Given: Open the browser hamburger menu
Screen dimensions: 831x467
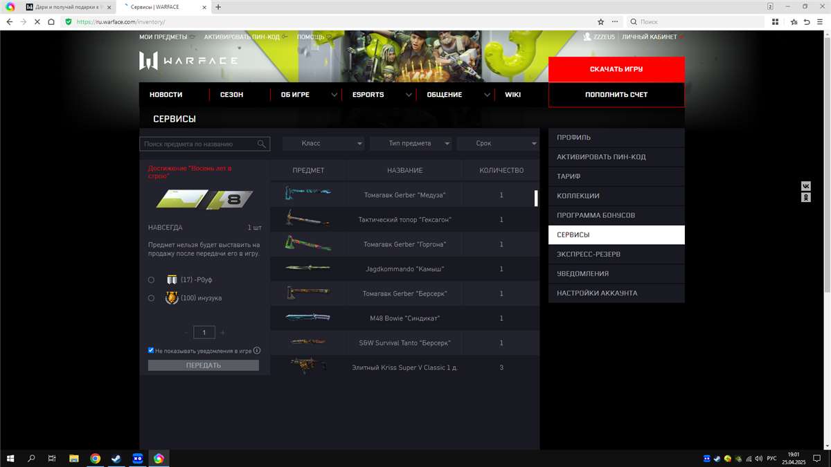Looking at the screenshot, I should point(820,22).
